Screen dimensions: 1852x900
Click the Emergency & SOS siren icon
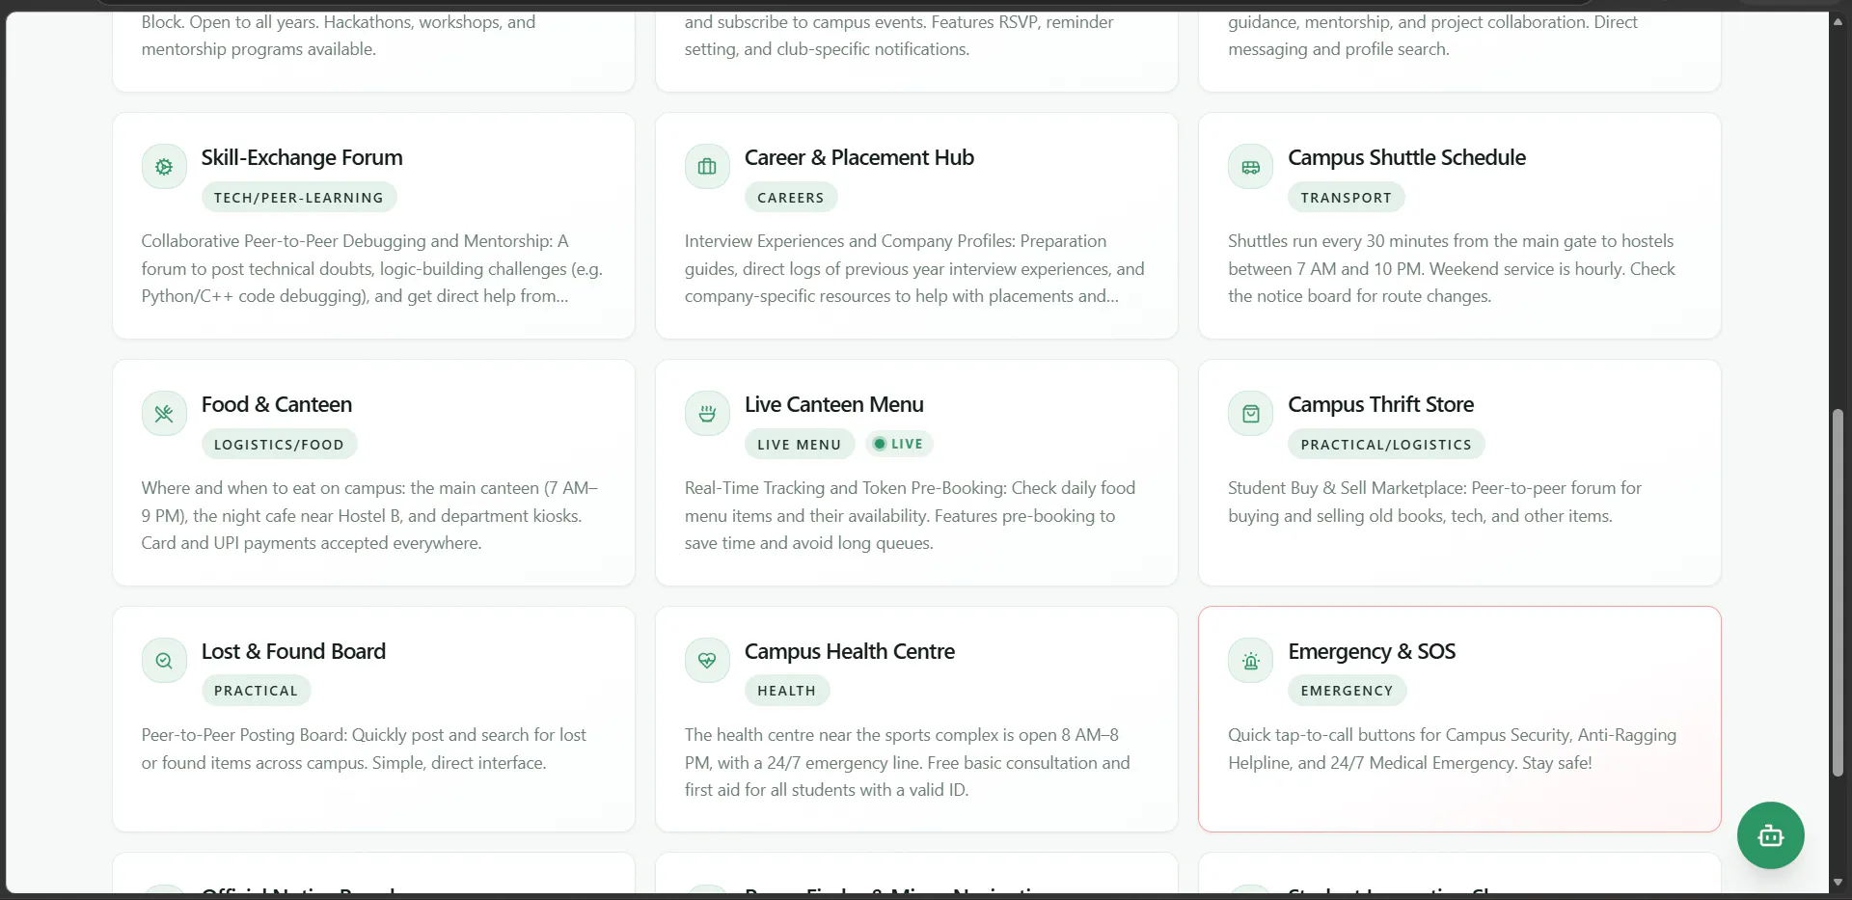pyautogui.click(x=1250, y=661)
